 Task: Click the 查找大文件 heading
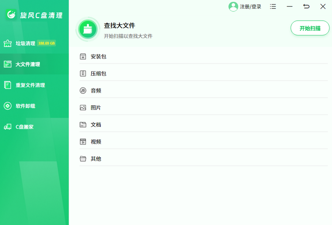point(120,26)
